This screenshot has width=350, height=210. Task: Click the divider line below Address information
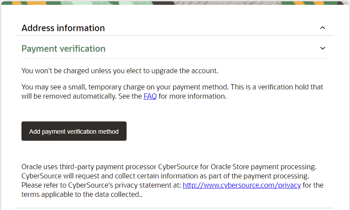click(175, 36)
